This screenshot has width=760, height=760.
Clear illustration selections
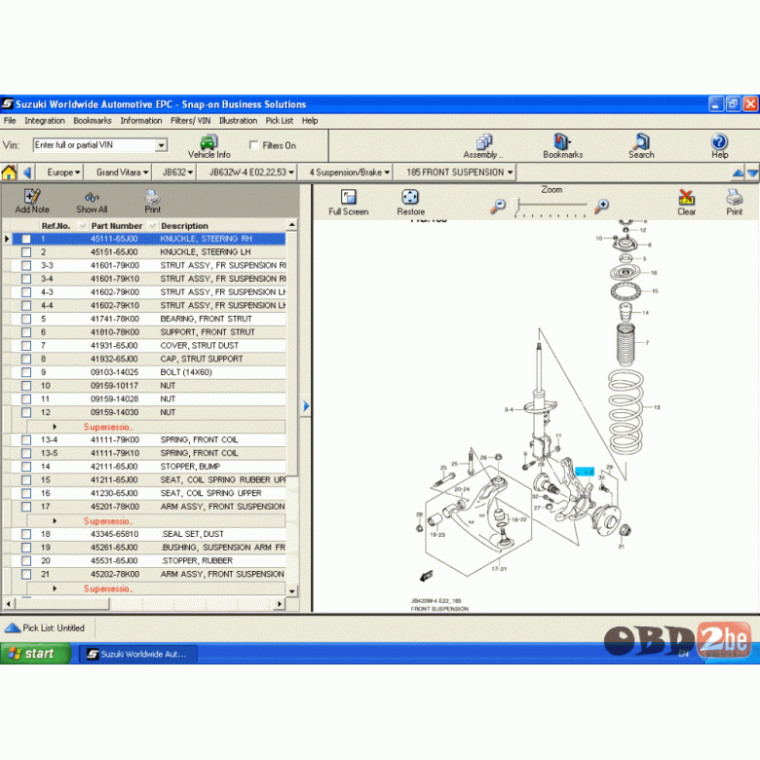coord(686,203)
